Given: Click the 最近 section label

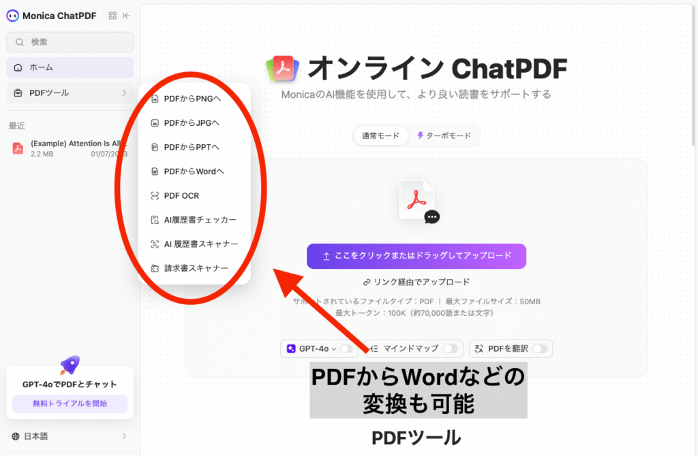Looking at the screenshot, I should pos(17,126).
